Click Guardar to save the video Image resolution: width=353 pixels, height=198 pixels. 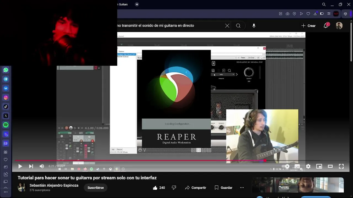(223, 188)
